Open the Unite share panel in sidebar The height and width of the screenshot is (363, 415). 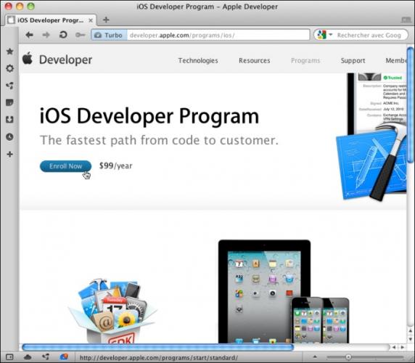click(x=9, y=86)
